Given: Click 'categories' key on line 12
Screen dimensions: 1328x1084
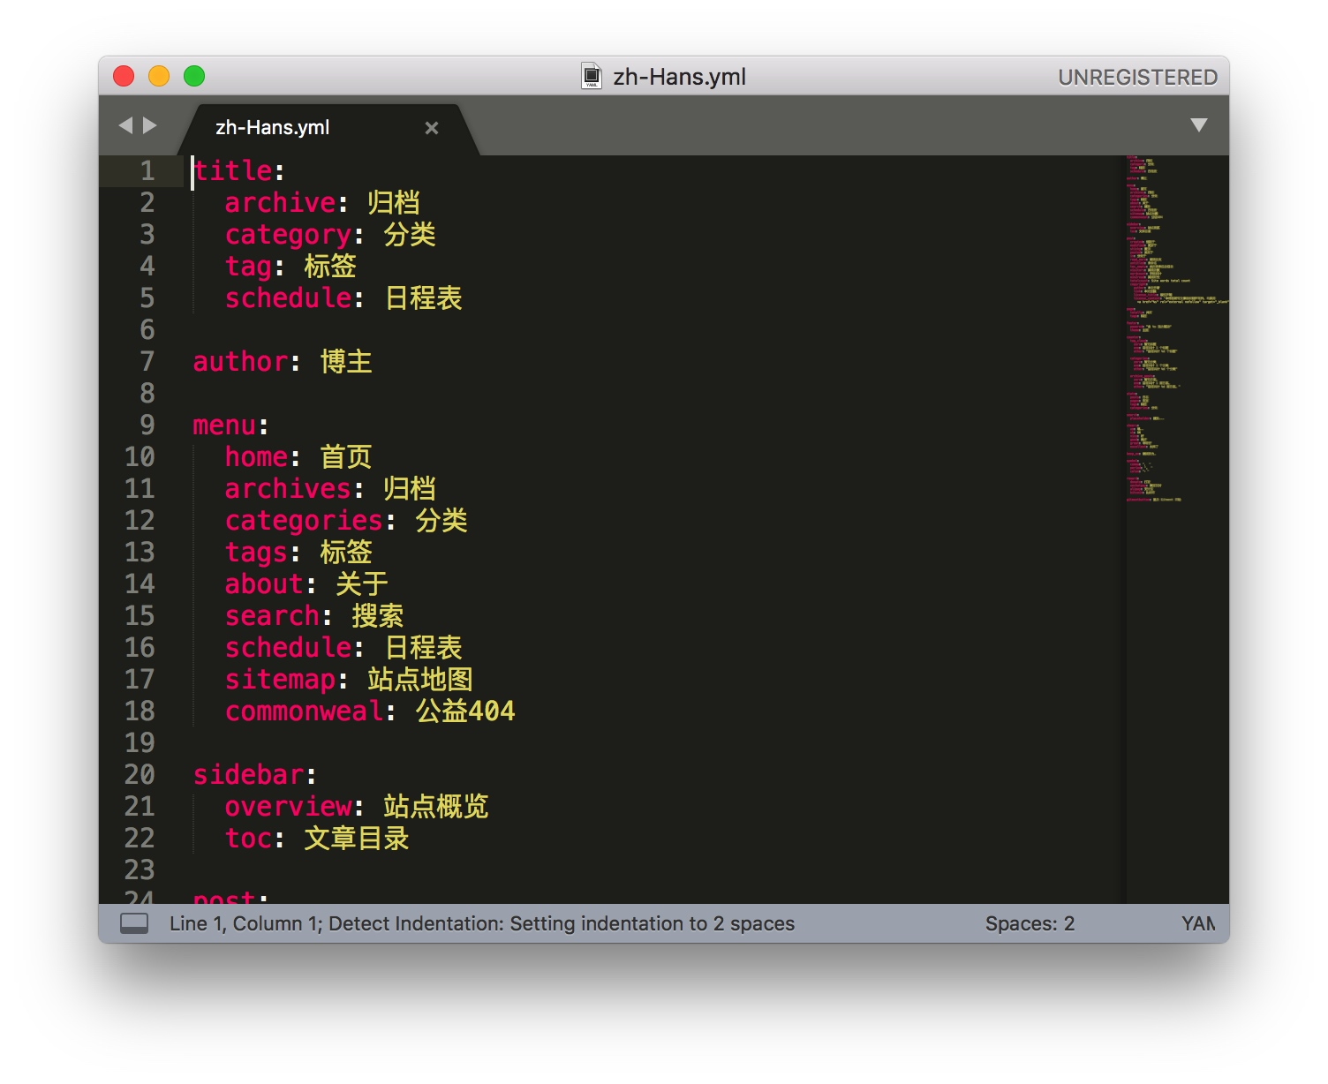Looking at the screenshot, I should 304,520.
